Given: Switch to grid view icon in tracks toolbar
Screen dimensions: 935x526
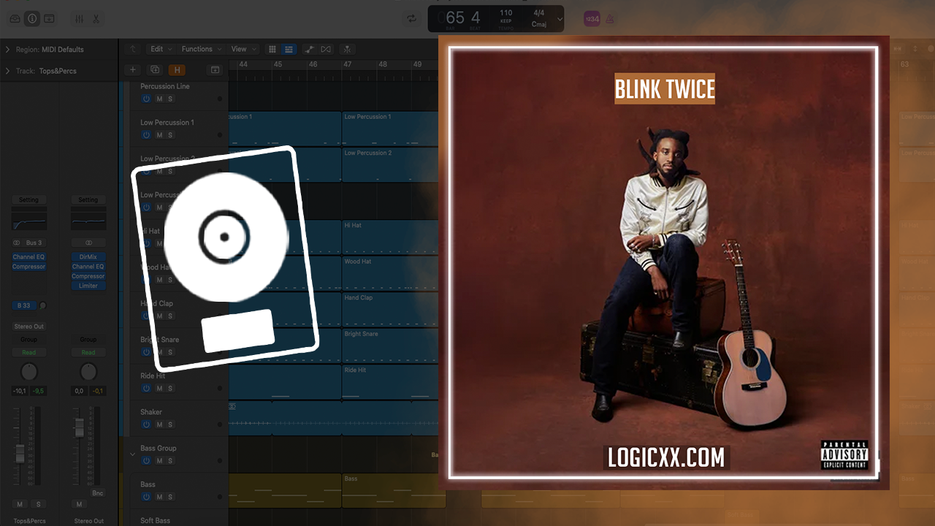Looking at the screenshot, I should pyautogui.click(x=272, y=49).
